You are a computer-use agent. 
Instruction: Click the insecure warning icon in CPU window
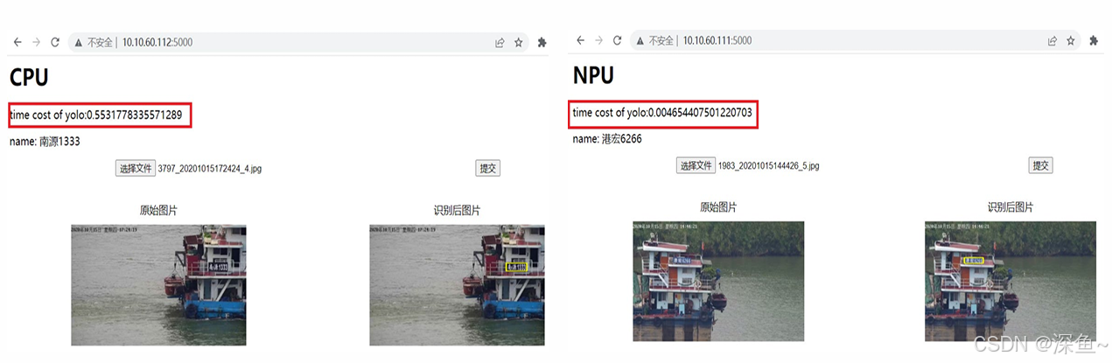[79, 42]
